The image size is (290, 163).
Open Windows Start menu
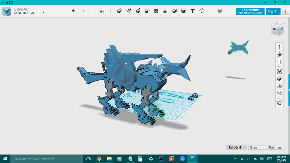coord(5,159)
